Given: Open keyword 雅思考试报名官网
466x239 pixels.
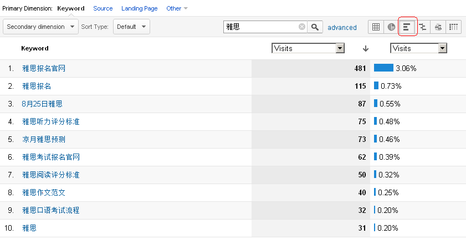Looking at the screenshot, I should tap(51, 157).
